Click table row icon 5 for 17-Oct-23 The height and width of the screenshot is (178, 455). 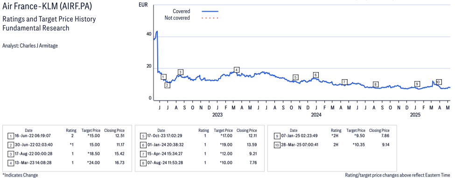pos(143,136)
